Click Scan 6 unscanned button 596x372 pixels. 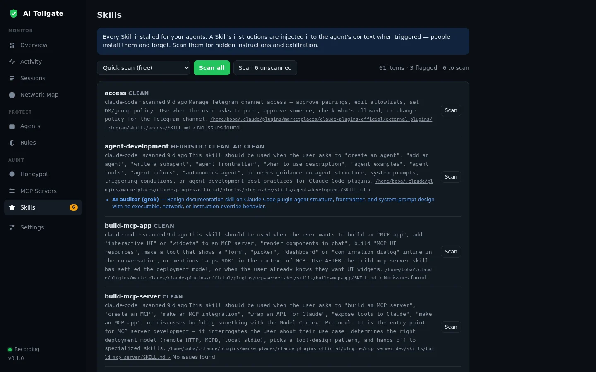pyautogui.click(x=265, y=68)
